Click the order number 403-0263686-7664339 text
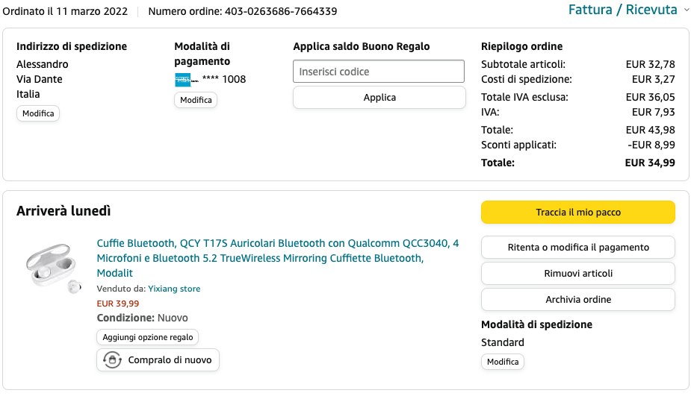Screen dimensions: 691x396 [x=281, y=11]
